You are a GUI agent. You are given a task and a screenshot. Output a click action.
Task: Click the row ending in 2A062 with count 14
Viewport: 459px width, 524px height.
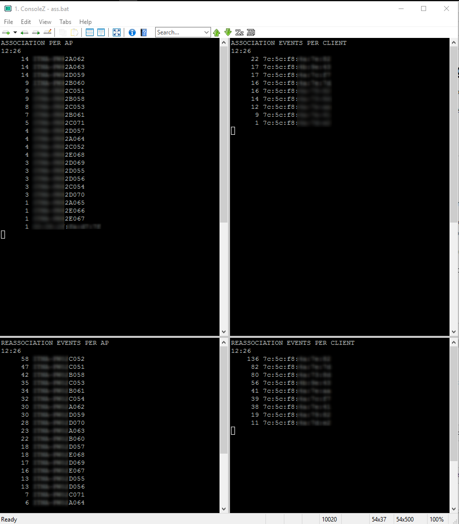(53, 59)
